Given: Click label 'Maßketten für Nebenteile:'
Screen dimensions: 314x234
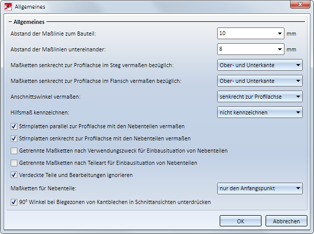Looking at the screenshot, I should (43, 188).
